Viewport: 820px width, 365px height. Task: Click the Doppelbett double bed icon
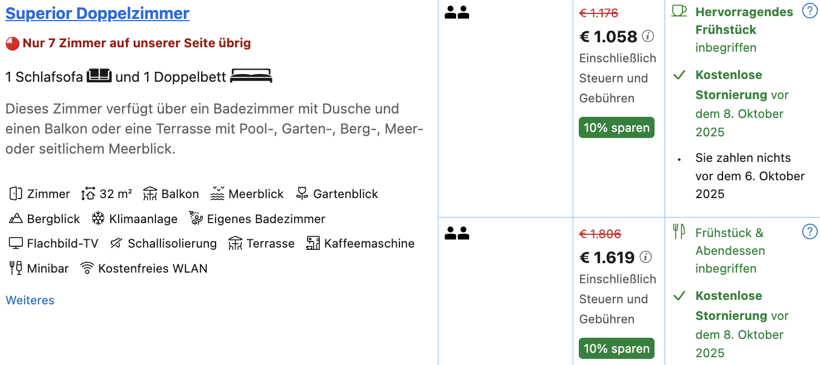pos(251,76)
